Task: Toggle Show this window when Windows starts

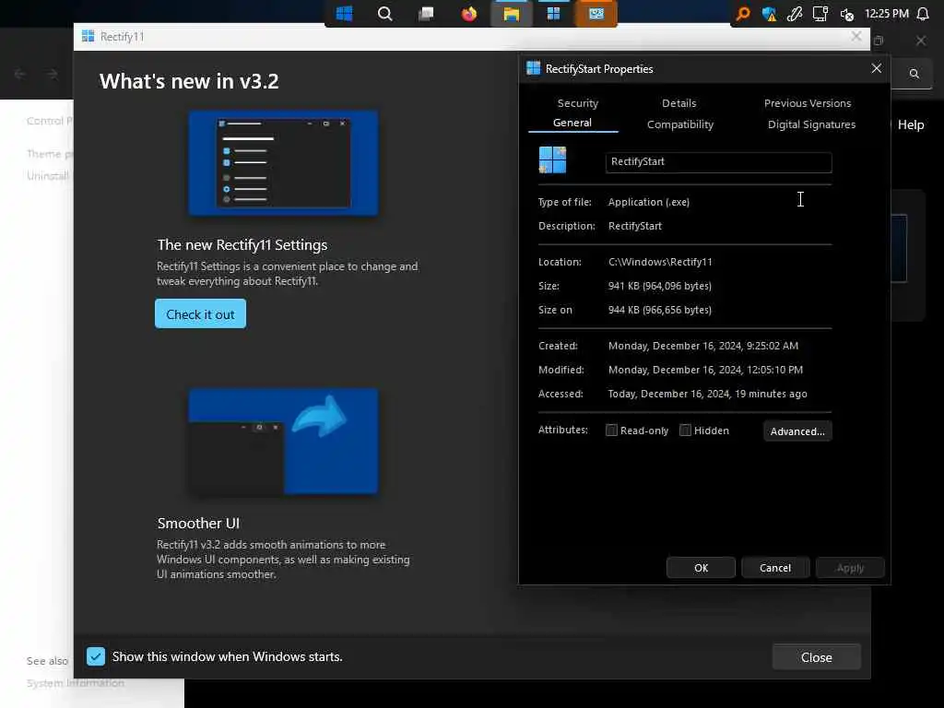Action: (x=96, y=656)
